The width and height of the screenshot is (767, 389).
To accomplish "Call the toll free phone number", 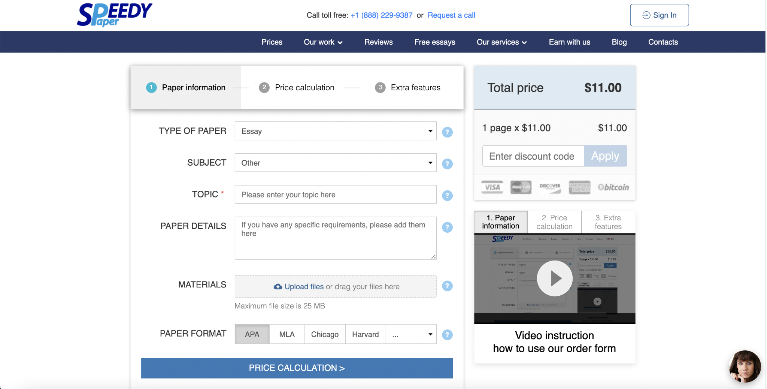I will click(x=381, y=15).
